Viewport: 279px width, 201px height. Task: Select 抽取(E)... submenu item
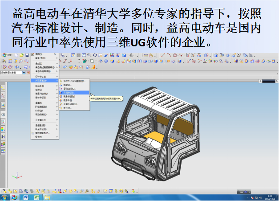pyautogui.click(x=74, y=85)
